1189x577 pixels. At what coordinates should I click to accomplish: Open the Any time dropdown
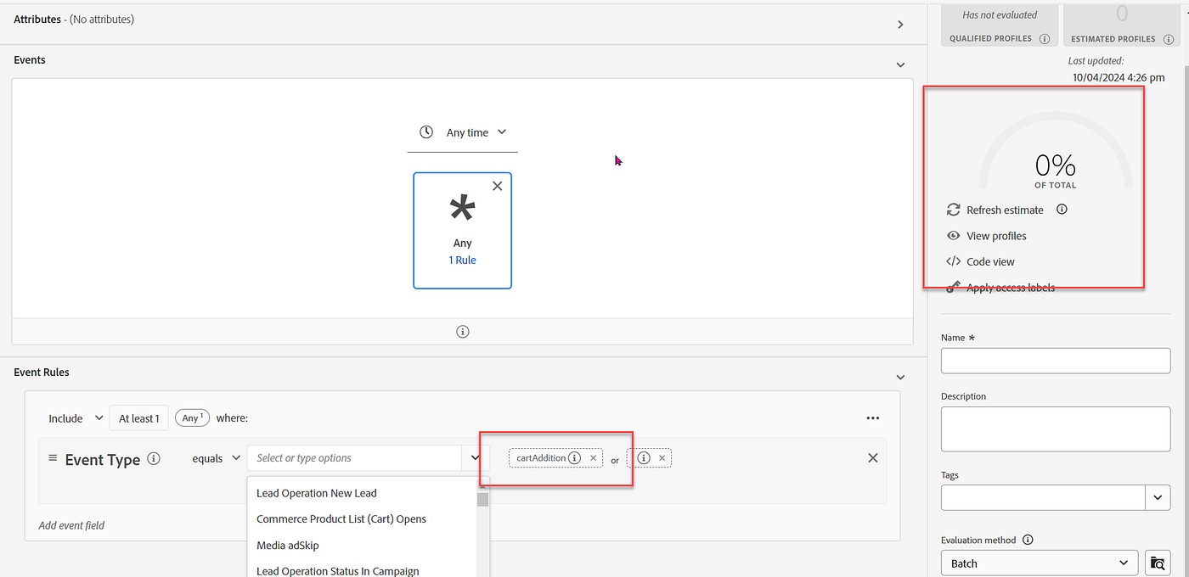(476, 132)
